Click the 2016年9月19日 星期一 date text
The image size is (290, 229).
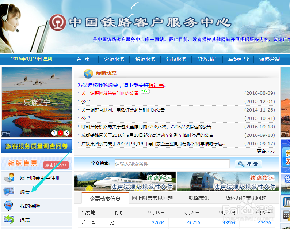pyautogui.click(x=34, y=59)
